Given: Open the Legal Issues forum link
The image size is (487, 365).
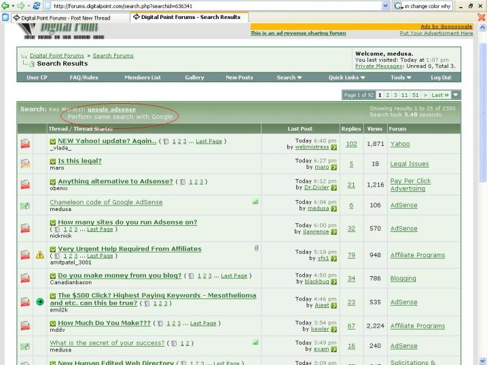Looking at the screenshot, I should [410, 164].
